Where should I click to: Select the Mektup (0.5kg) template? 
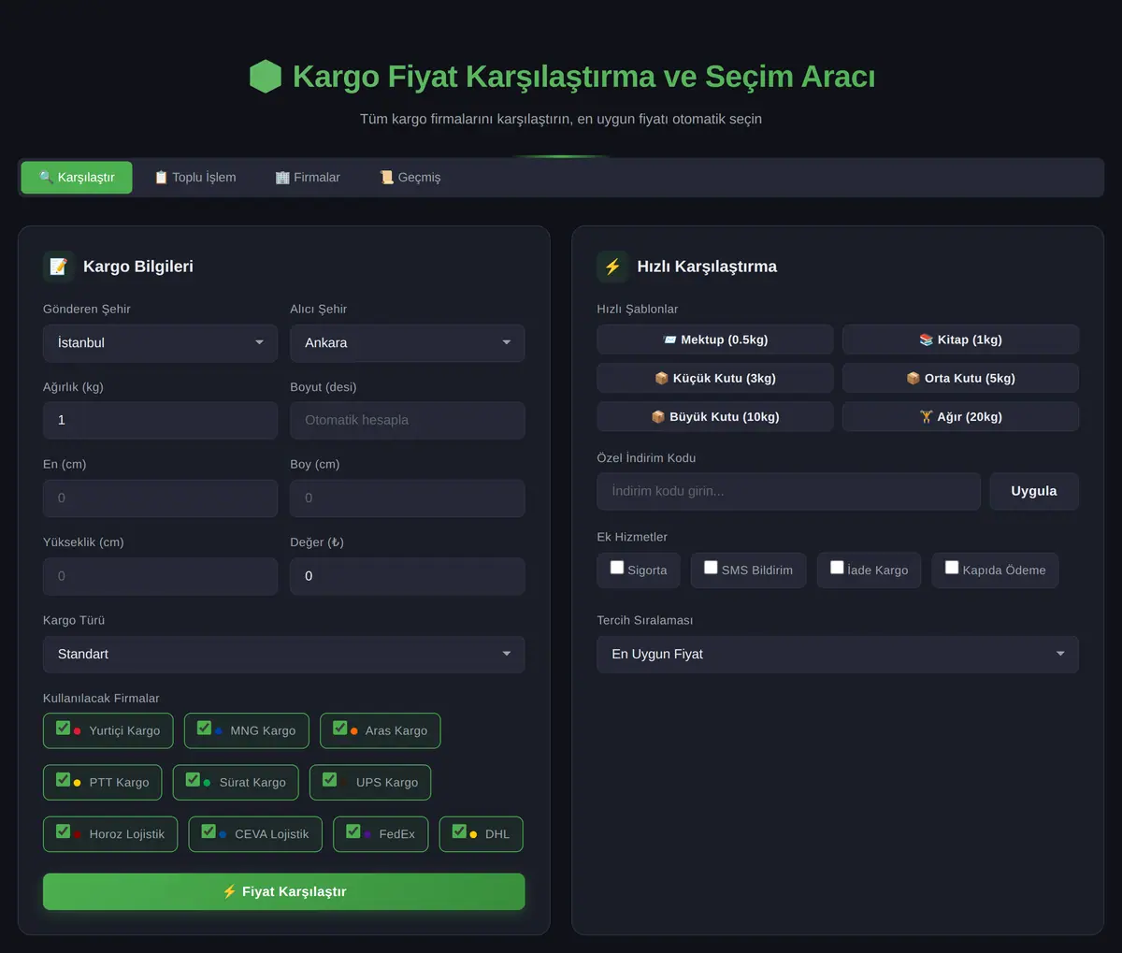(715, 339)
